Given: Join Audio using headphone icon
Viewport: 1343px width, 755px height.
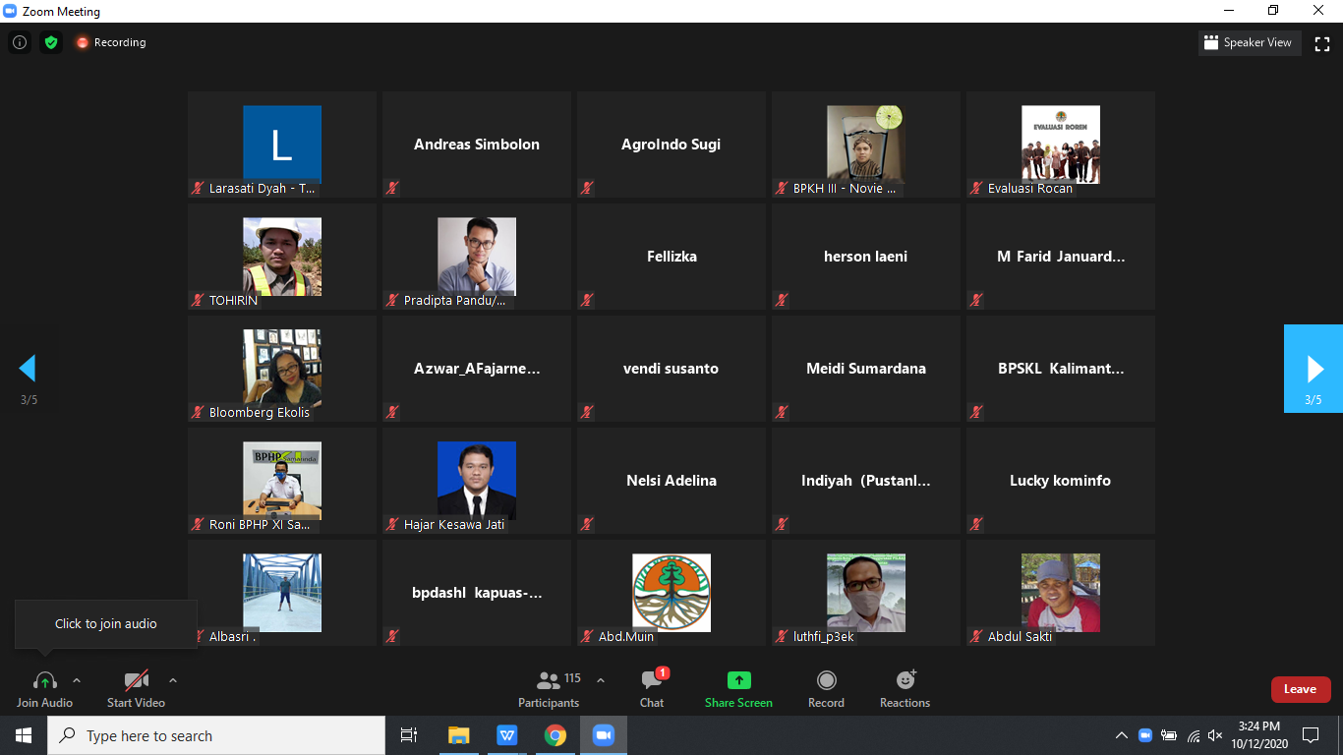Looking at the screenshot, I should 44,688.
